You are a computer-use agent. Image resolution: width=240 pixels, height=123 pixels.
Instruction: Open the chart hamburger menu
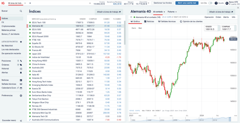point(131,17)
